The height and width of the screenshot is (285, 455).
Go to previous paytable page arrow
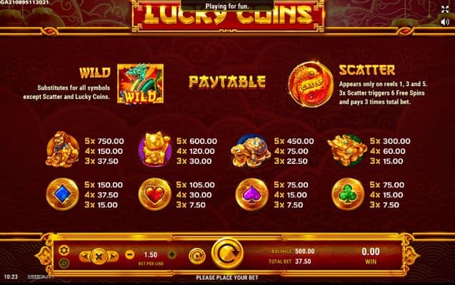point(85,256)
